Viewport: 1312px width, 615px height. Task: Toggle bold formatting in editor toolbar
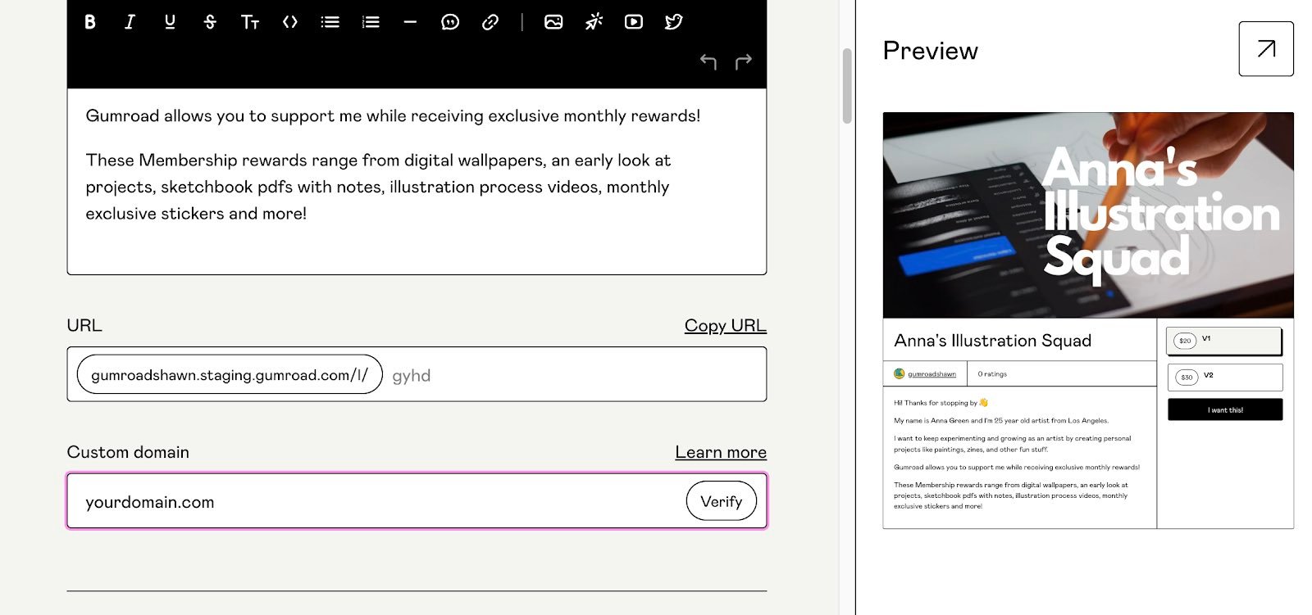click(90, 22)
